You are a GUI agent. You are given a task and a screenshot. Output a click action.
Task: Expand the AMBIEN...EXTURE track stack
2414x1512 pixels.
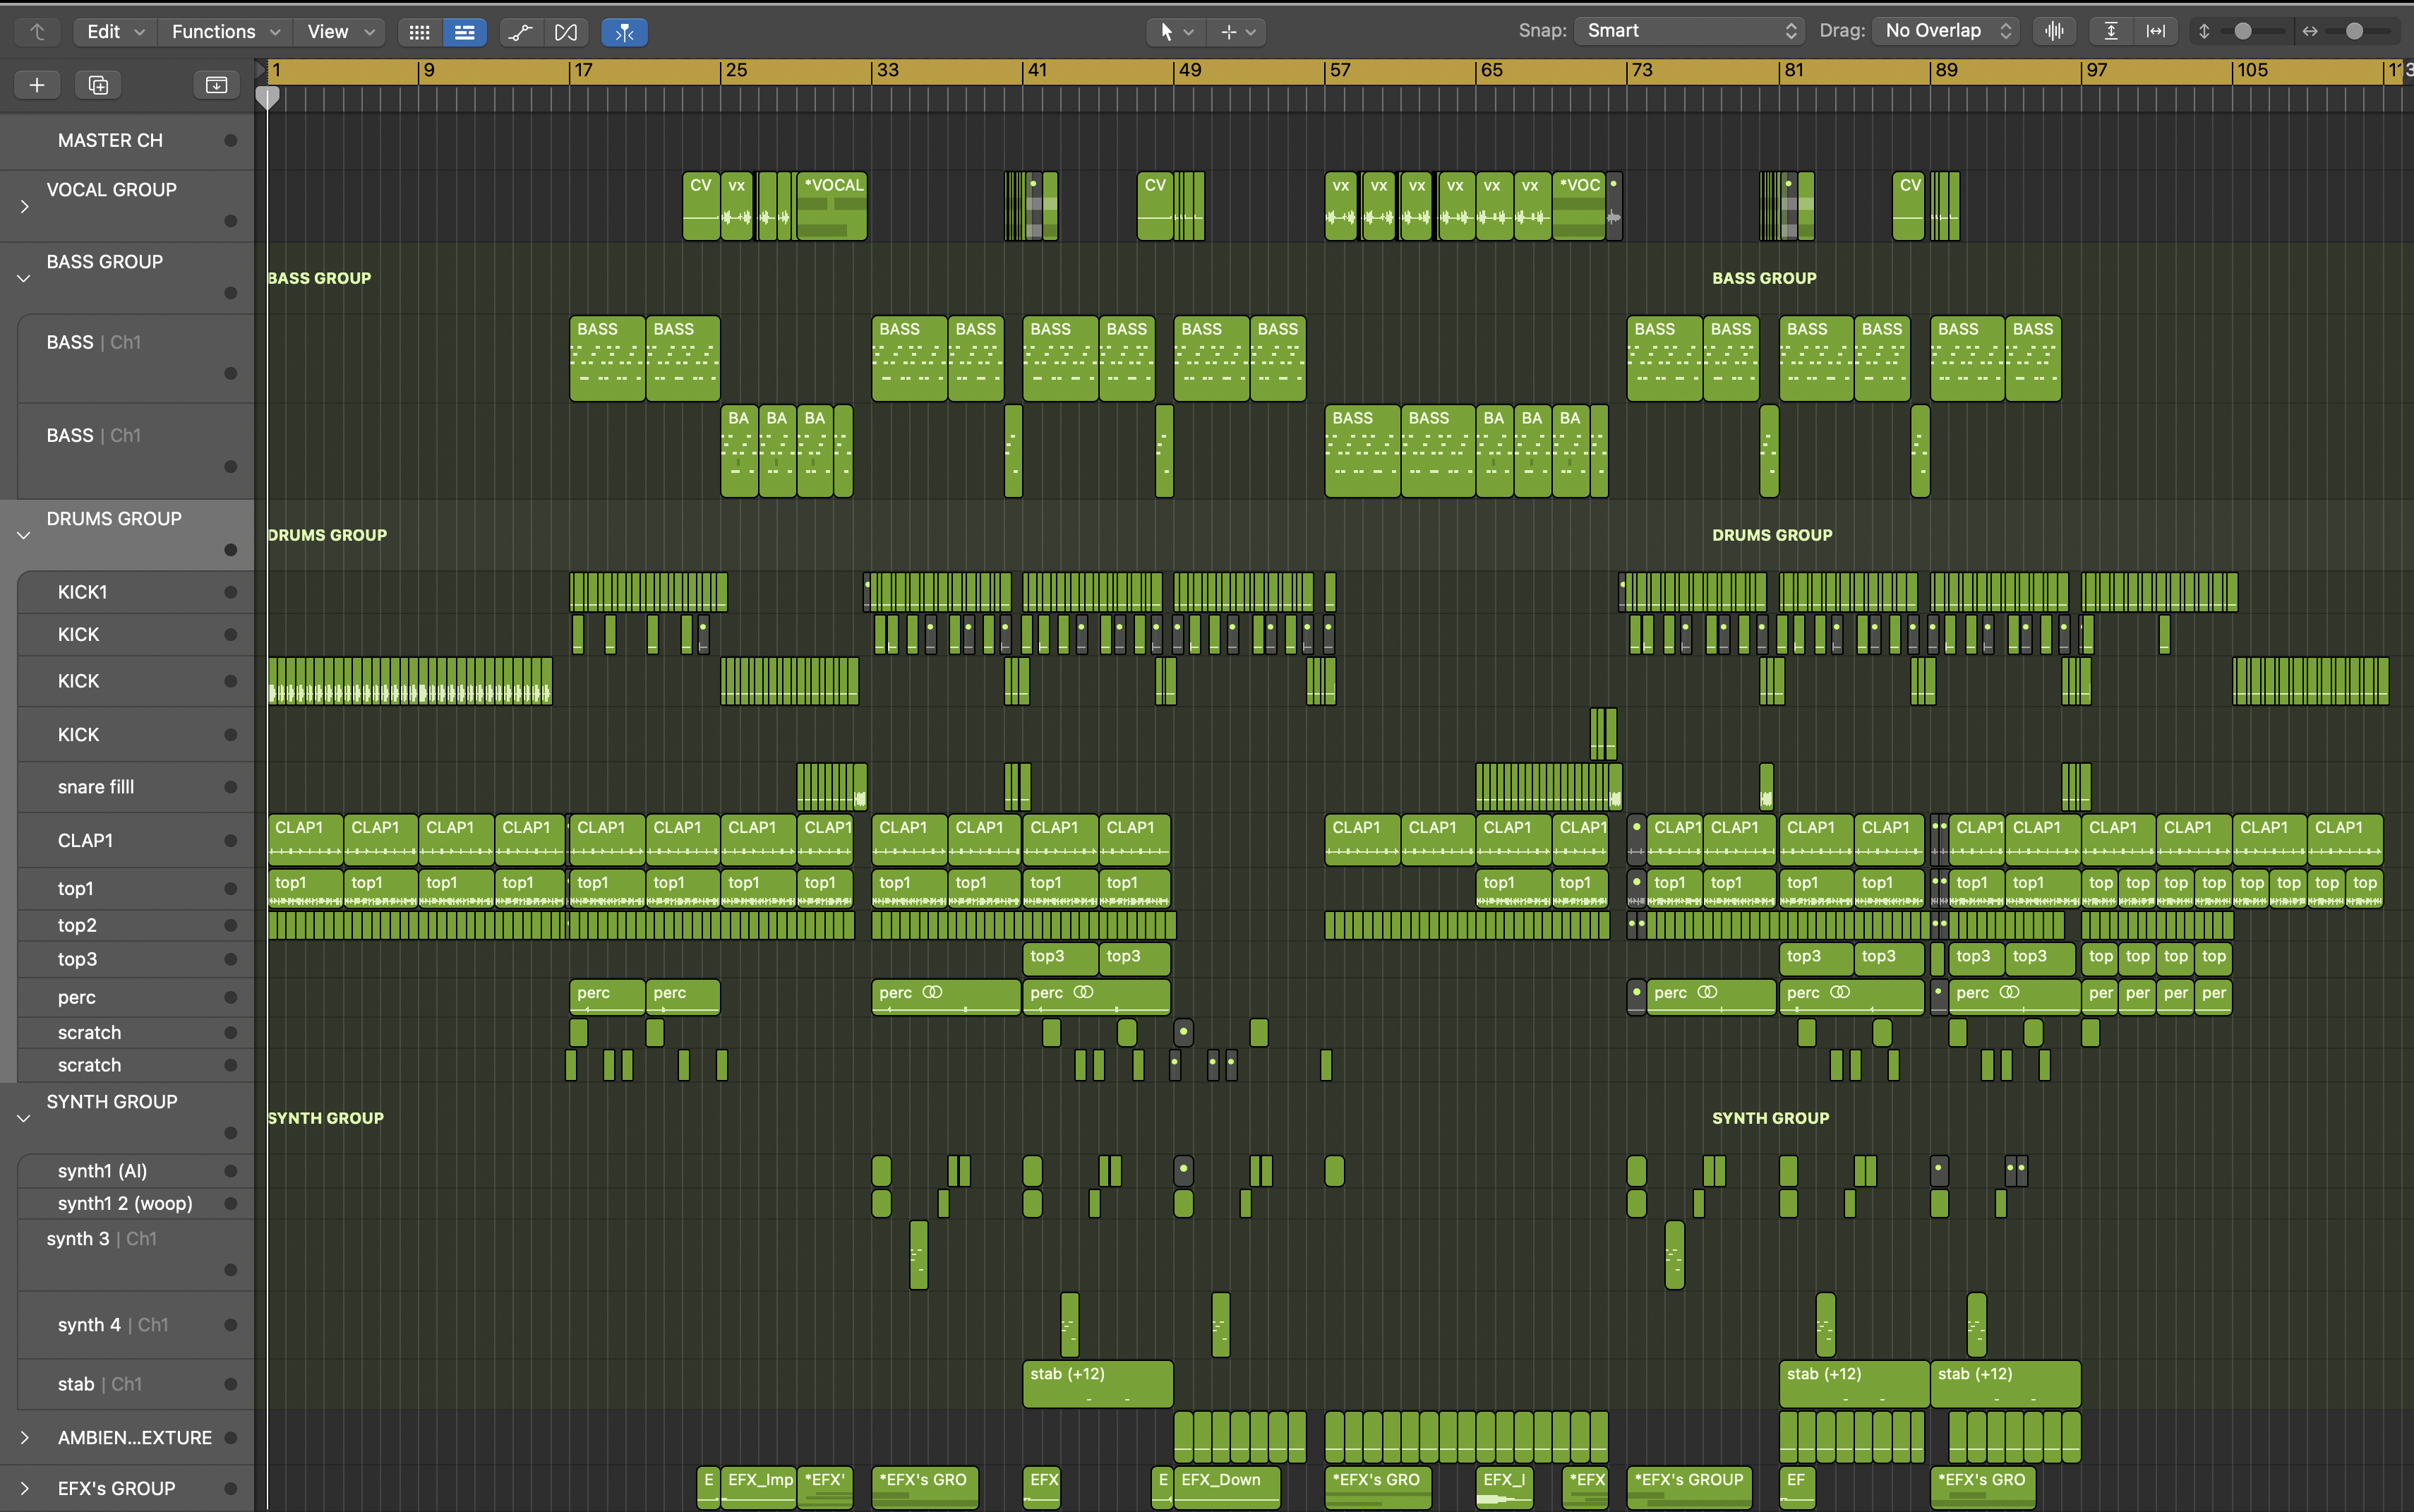click(25, 1438)
